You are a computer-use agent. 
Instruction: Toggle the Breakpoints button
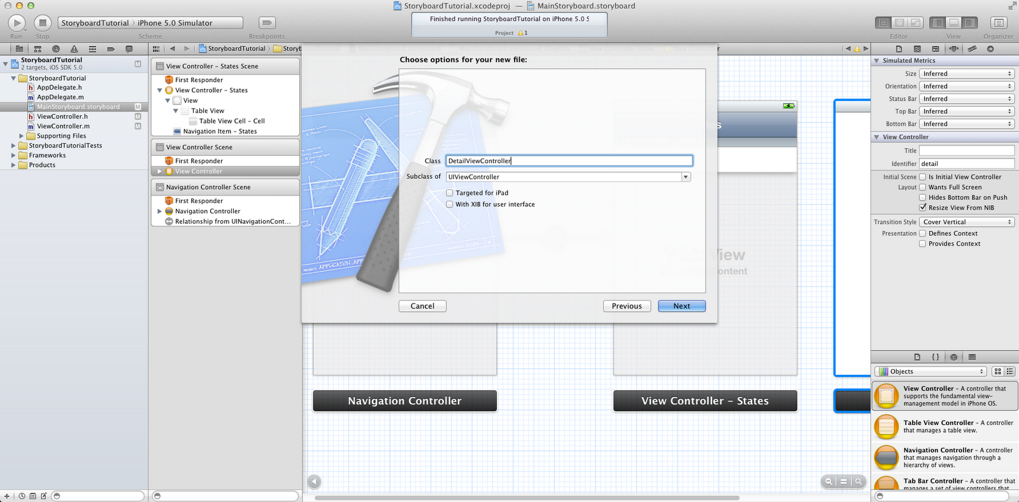coord(267,23)
